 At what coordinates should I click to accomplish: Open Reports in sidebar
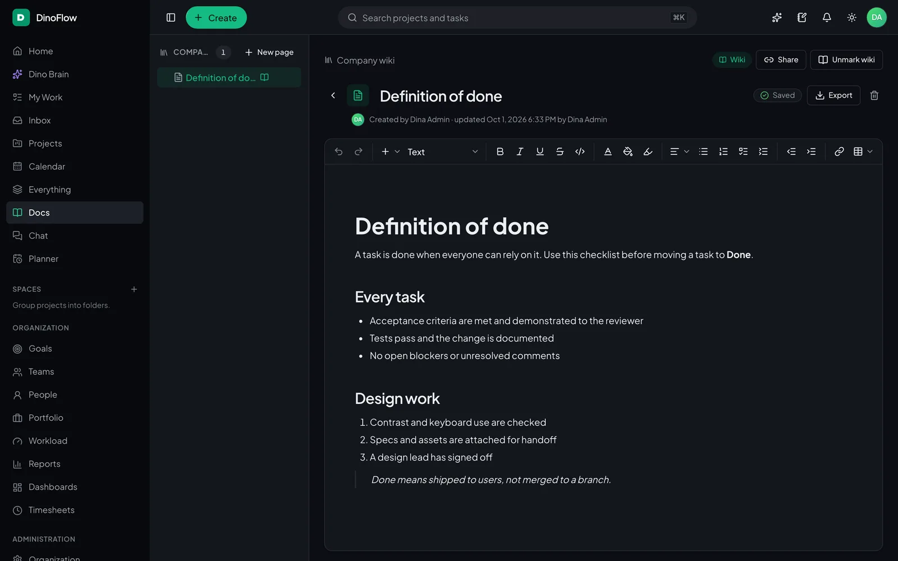click(75, 464)
